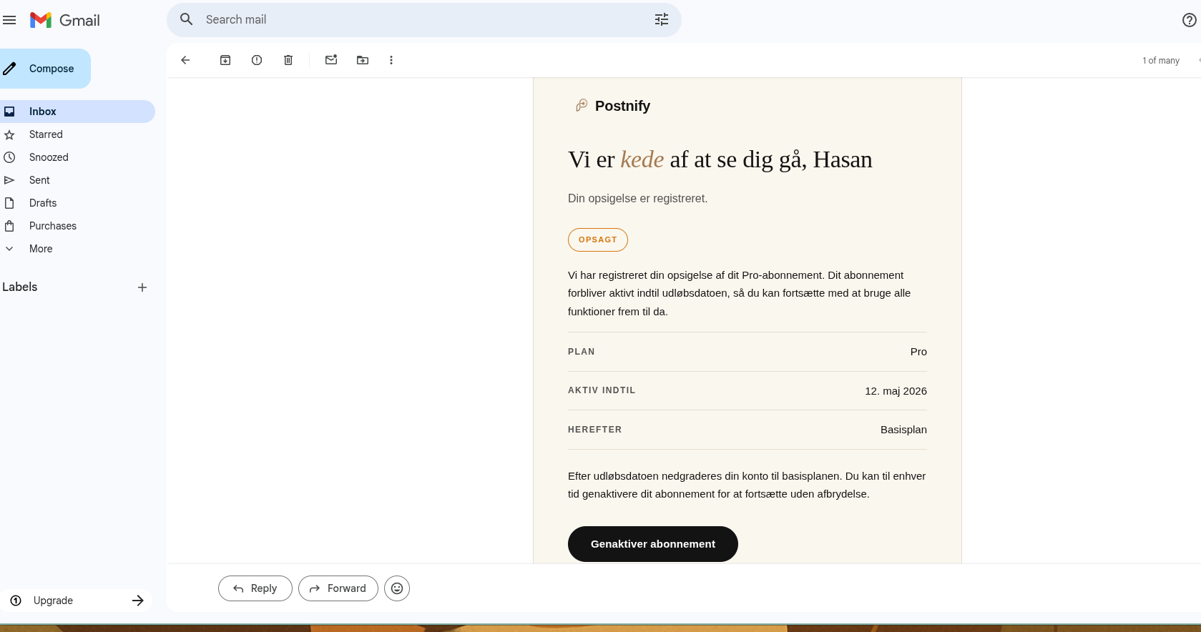Open the three-dot more options menu

click(391, 60)
